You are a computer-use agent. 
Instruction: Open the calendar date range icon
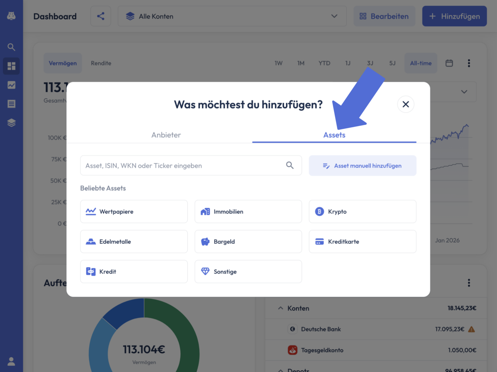point(449,63)
